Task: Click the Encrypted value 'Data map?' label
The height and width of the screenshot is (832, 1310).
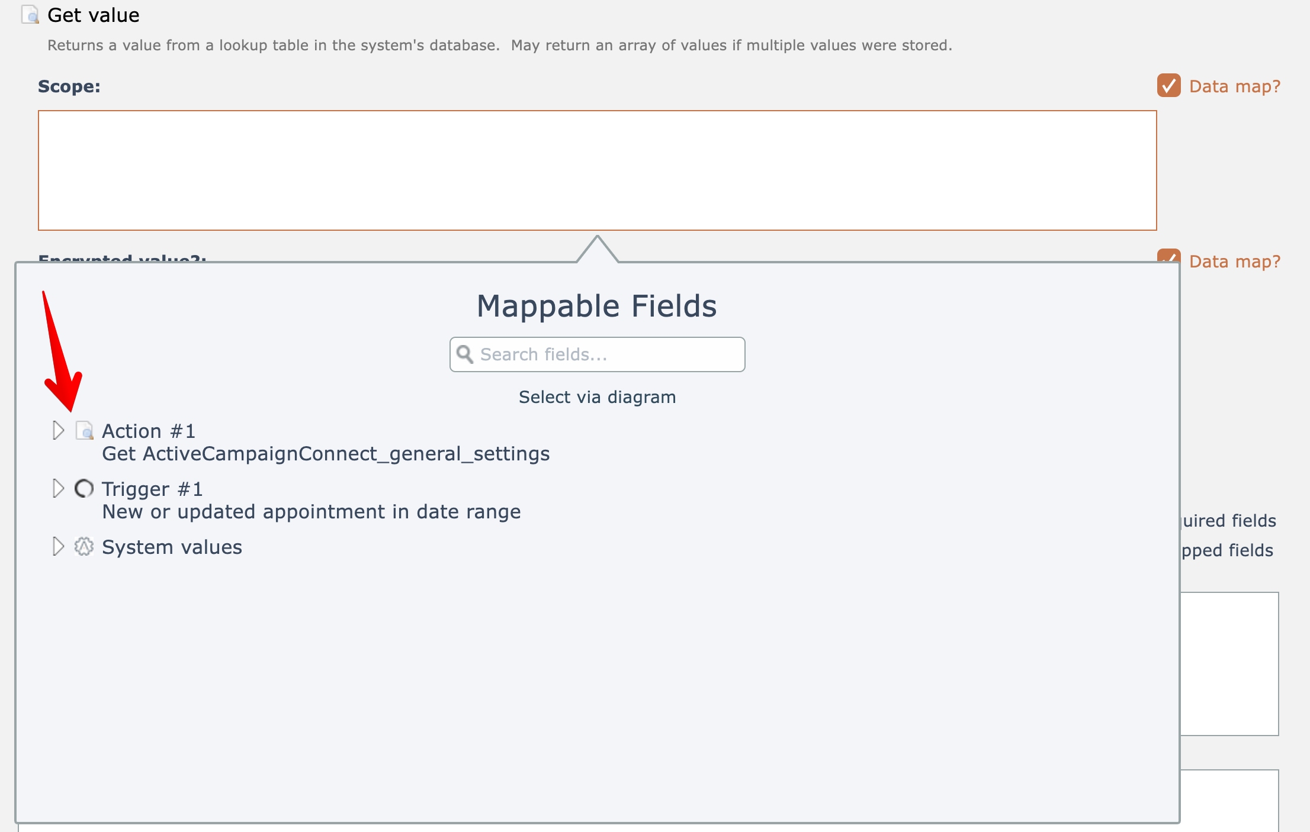Action: tap(1235, 262)
